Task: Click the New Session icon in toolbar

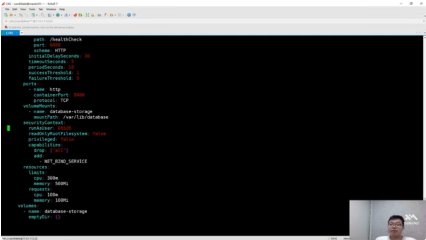Action: [x=5, y=15]
